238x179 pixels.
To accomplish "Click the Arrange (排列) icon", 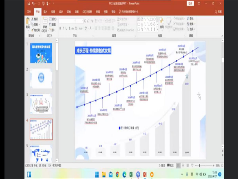I will 162,22.
